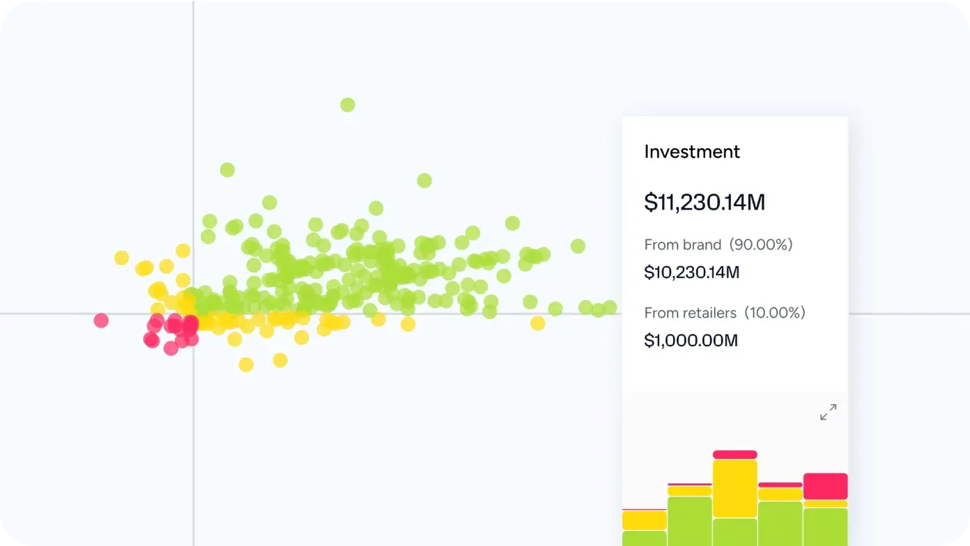
Task: Select the yellow segment of first bar
Action: 644,520
